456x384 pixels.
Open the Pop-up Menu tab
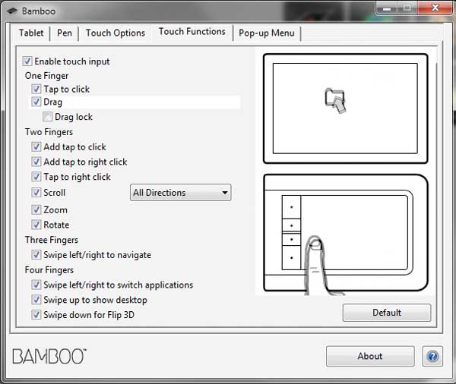click(x=267, y=33)
